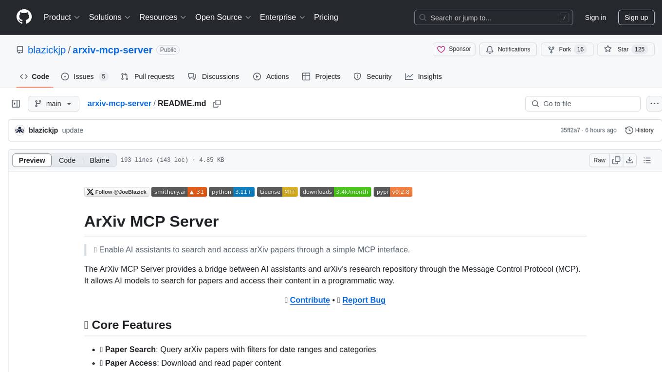This screenshot has height=372, width=662.
Task: Select the Blame view
Action: (99, 160)
